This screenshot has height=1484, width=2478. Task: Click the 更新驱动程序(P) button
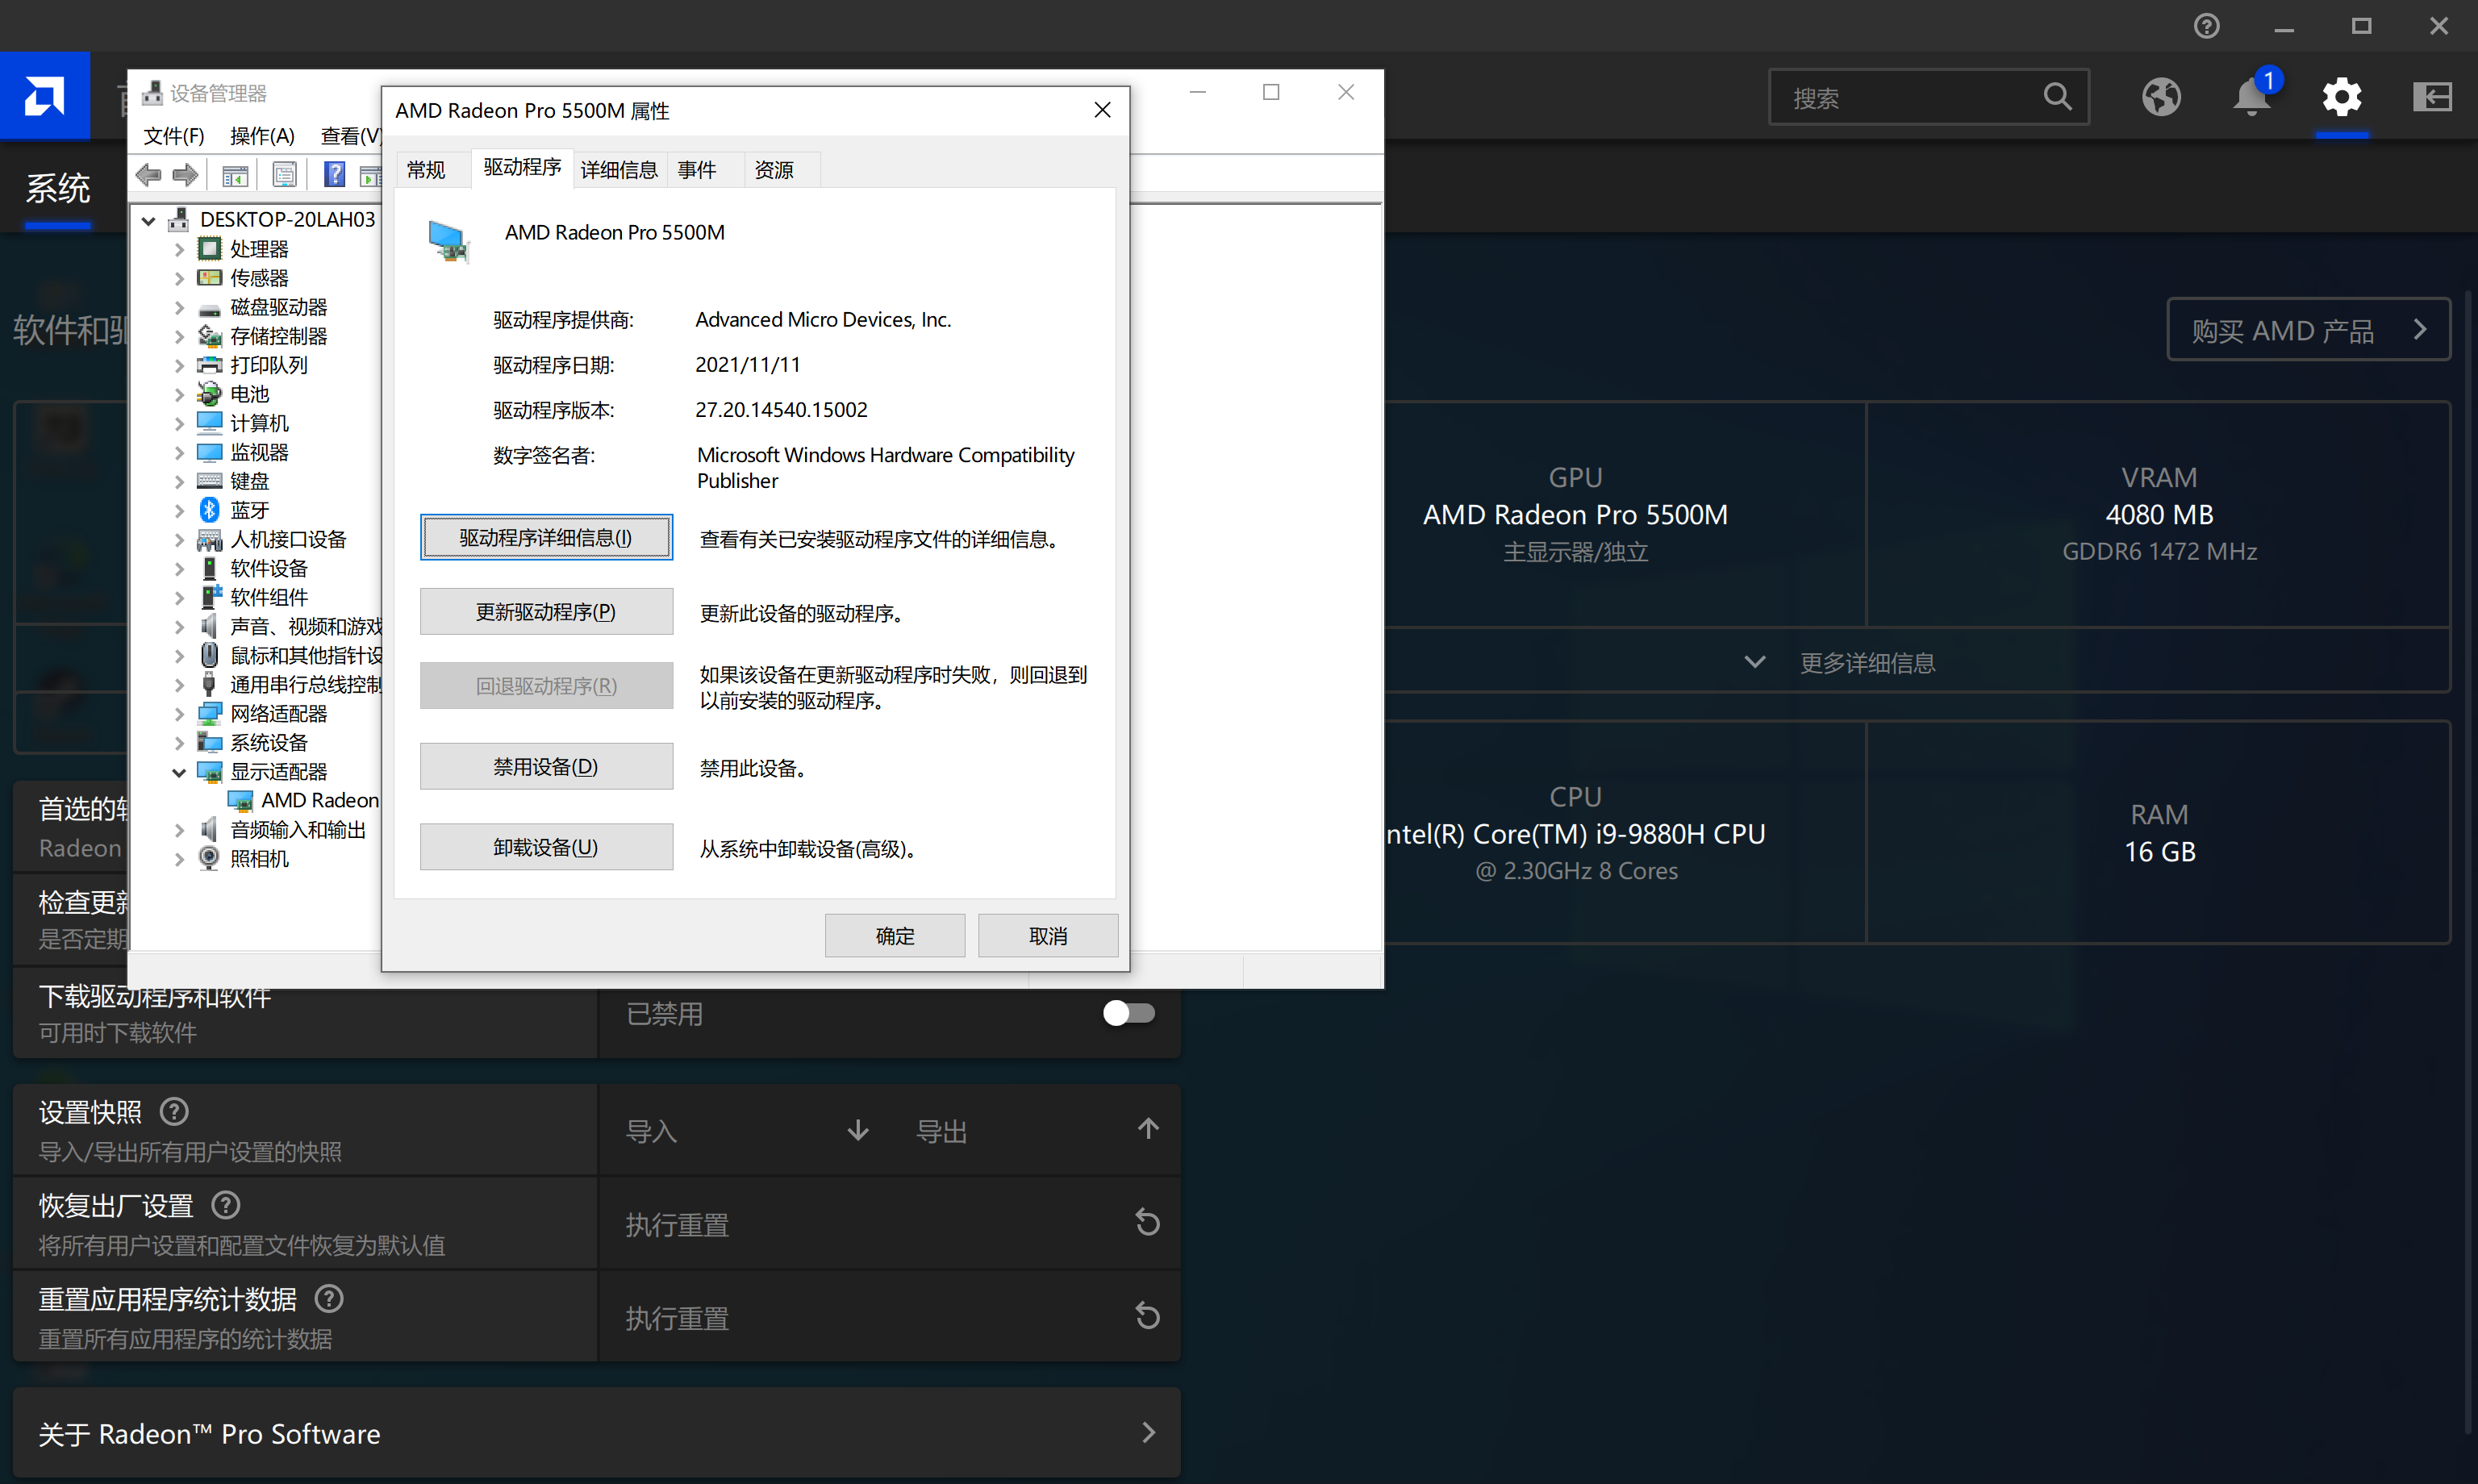(546, 612)
